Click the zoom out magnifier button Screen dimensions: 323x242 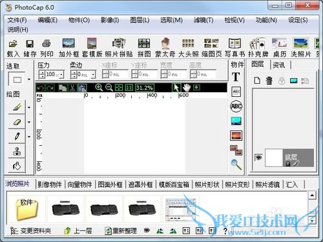(x=109, y=88)
